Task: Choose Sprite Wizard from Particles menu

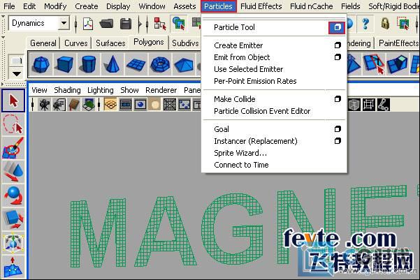Action: click(x=240, y=153)
